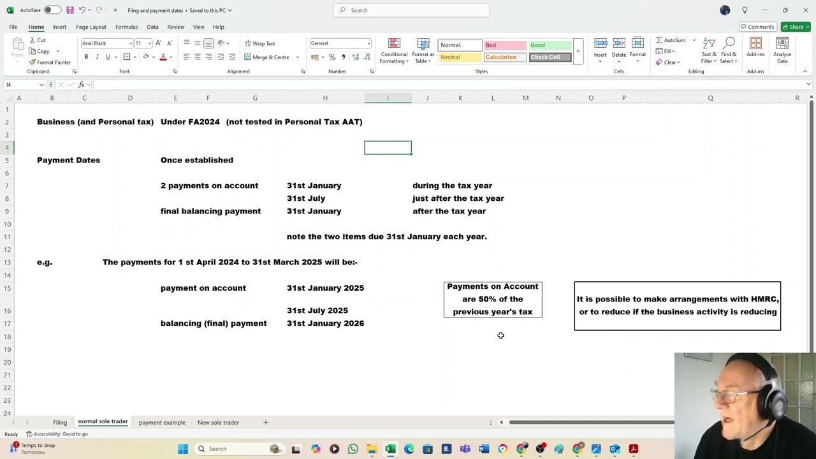The width and height of the screenshot is (816, 459).
Task: Open the Borders button
Action: 127,57
